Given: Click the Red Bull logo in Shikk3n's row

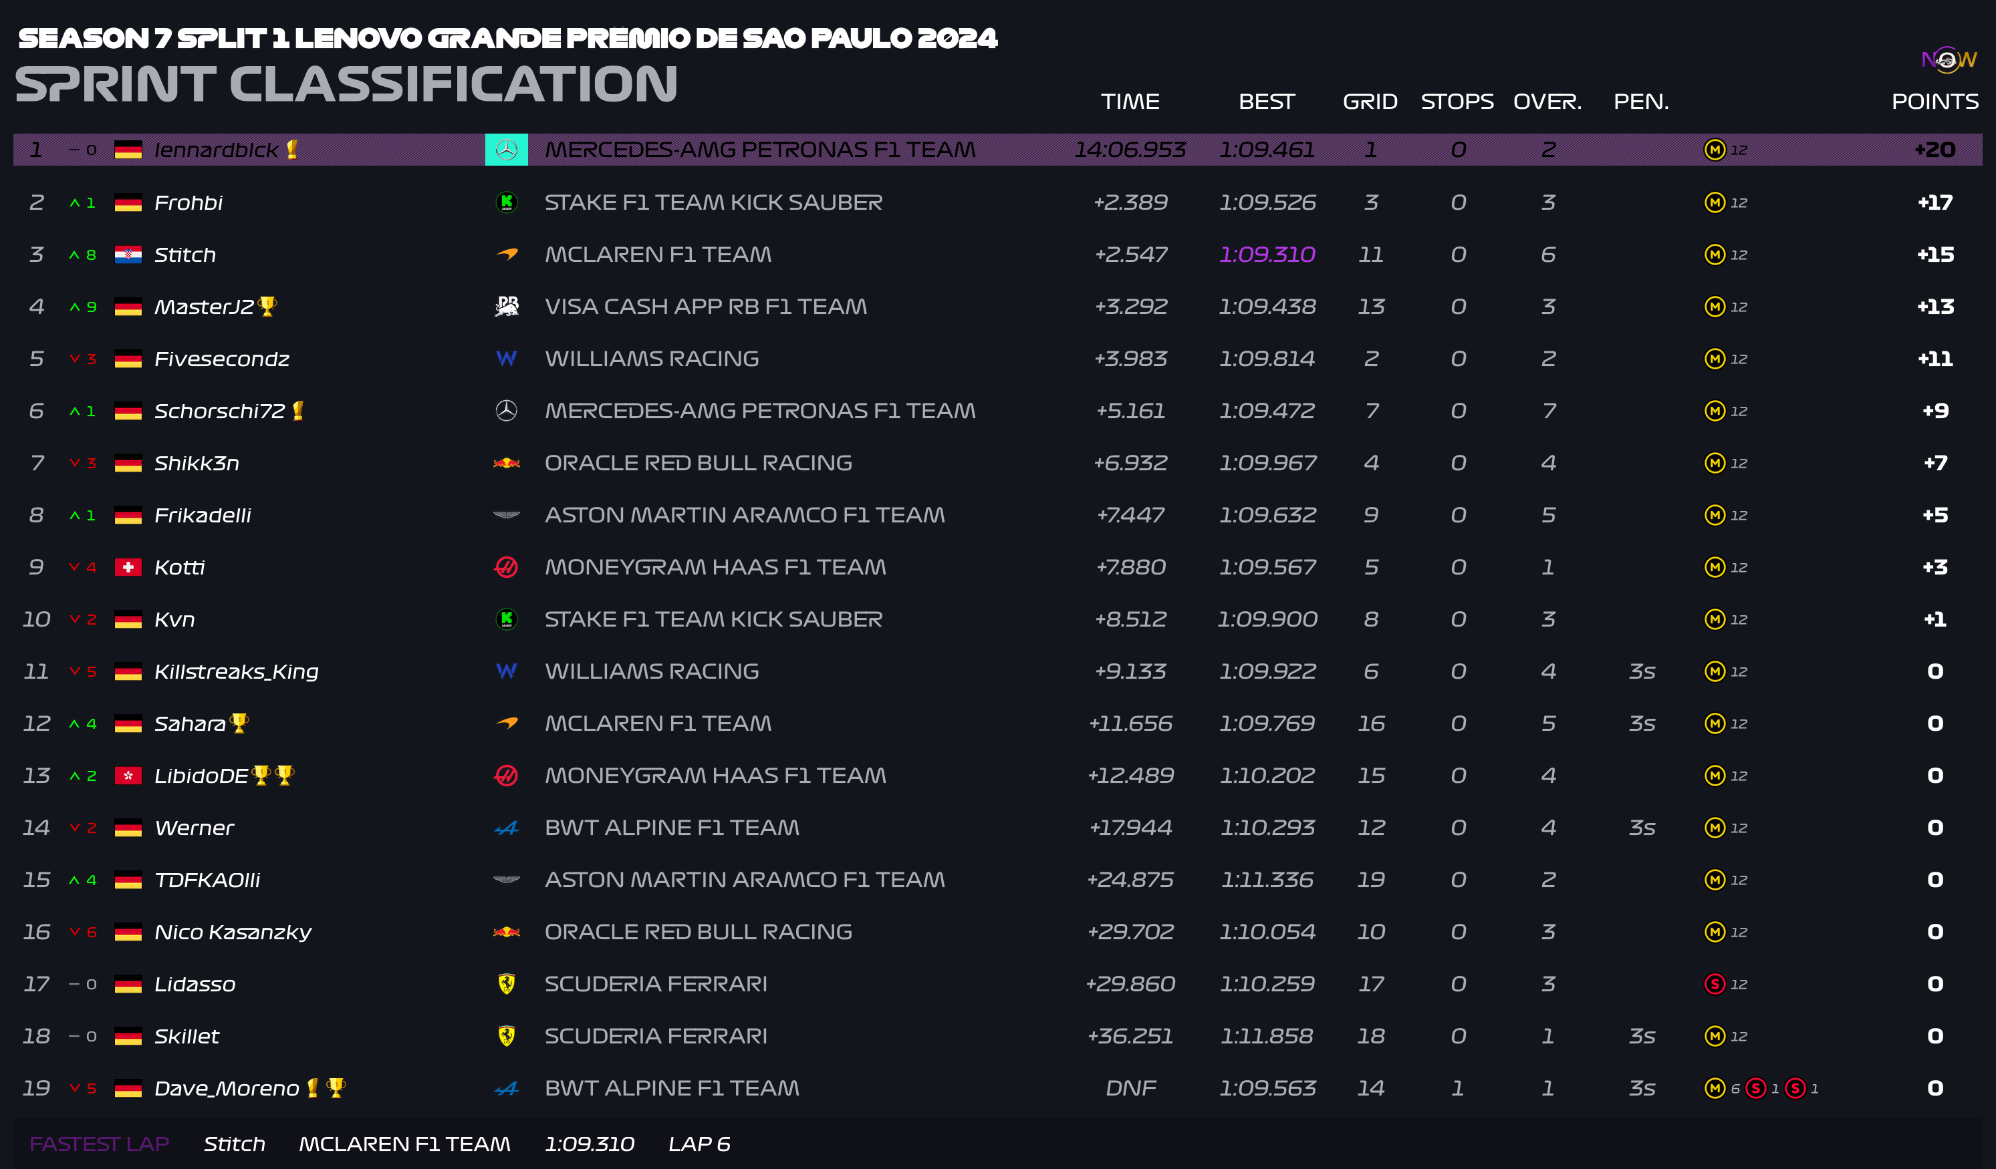Looking at the screenshot, I should click(x=506, y=463).
